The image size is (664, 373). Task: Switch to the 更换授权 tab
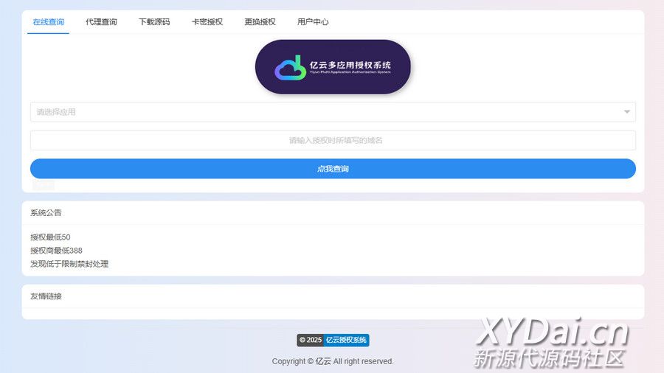click(x=260, y=22)
